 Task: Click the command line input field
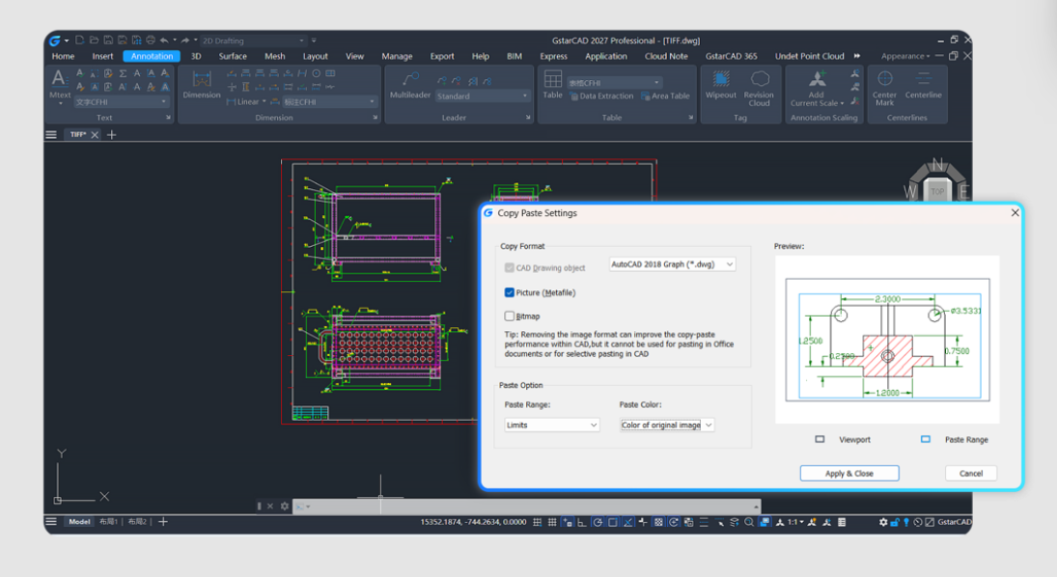point(528,506)
